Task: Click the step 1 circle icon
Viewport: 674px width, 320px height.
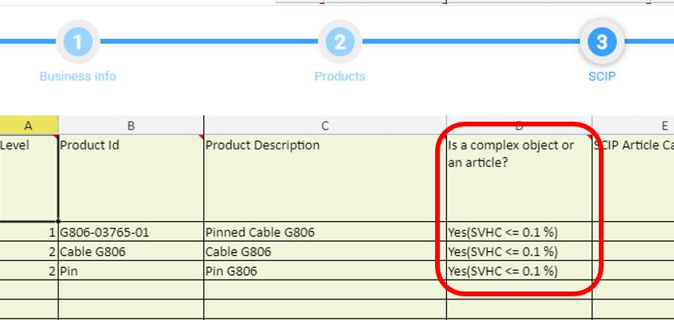Action: click(78, 43)
